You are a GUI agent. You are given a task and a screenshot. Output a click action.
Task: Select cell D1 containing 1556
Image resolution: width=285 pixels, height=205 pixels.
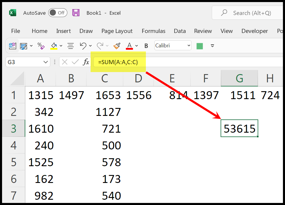[x=138, y=95]
